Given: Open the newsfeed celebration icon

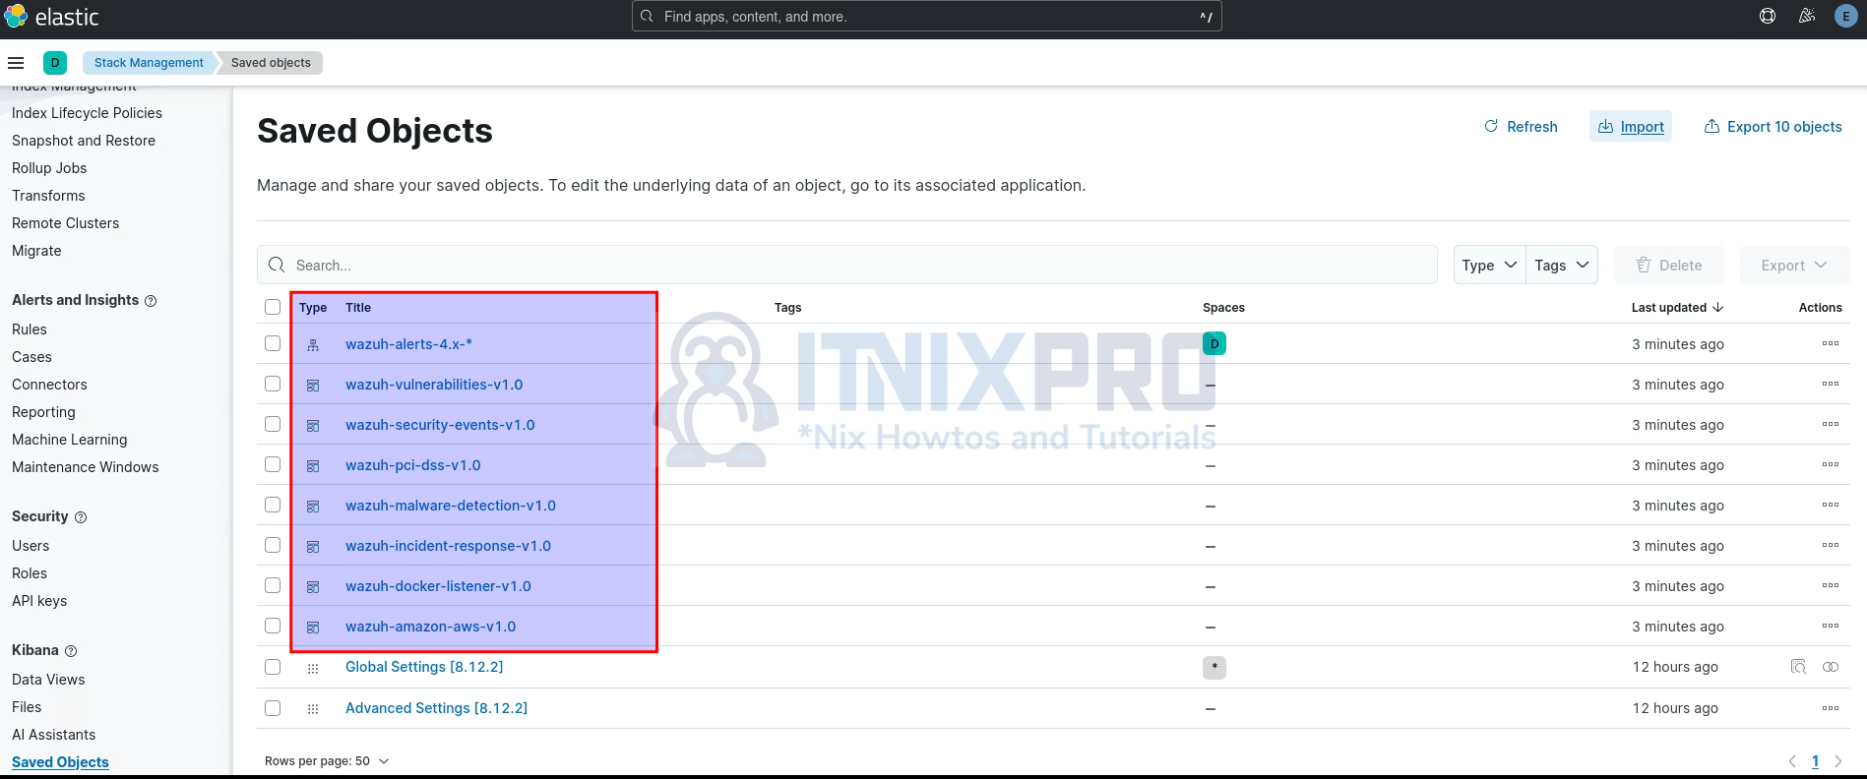Looking at the screenshot, I should (x=1807, y=16).
